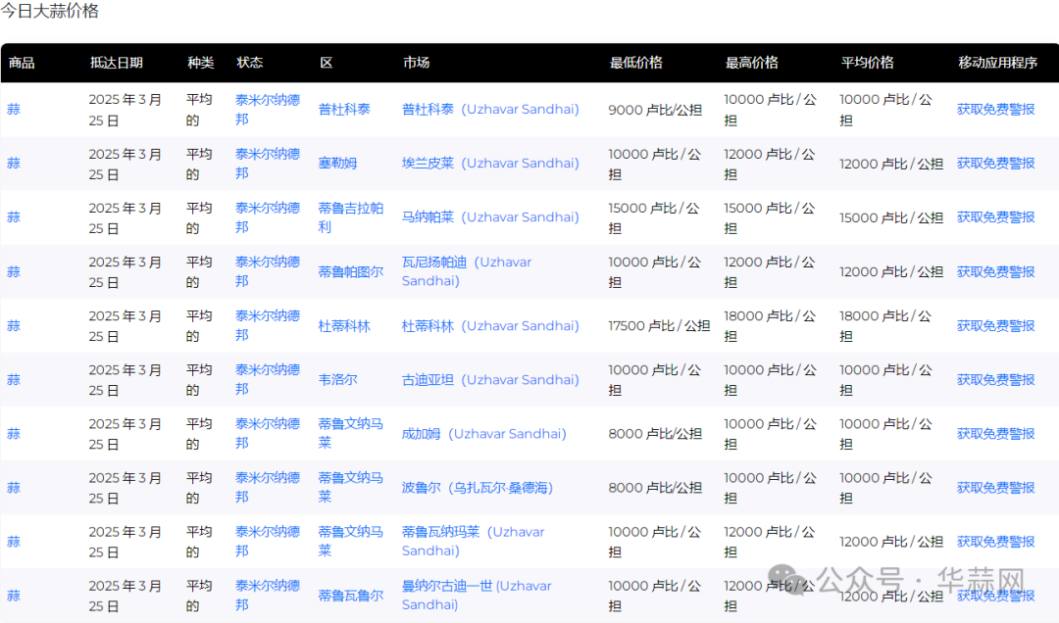This screenshot has height=623, width=1059.
Task: Select the 15000 卢比/公担 average price for 马纳帕莱
Action: (891, 218)
